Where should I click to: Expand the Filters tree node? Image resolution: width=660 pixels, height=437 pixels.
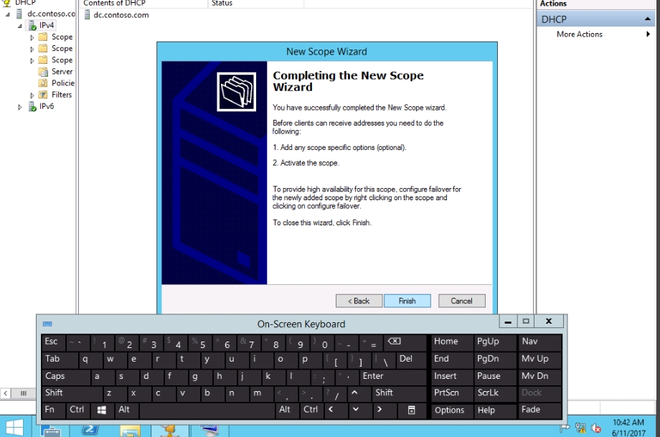click(x=32, y=95)
